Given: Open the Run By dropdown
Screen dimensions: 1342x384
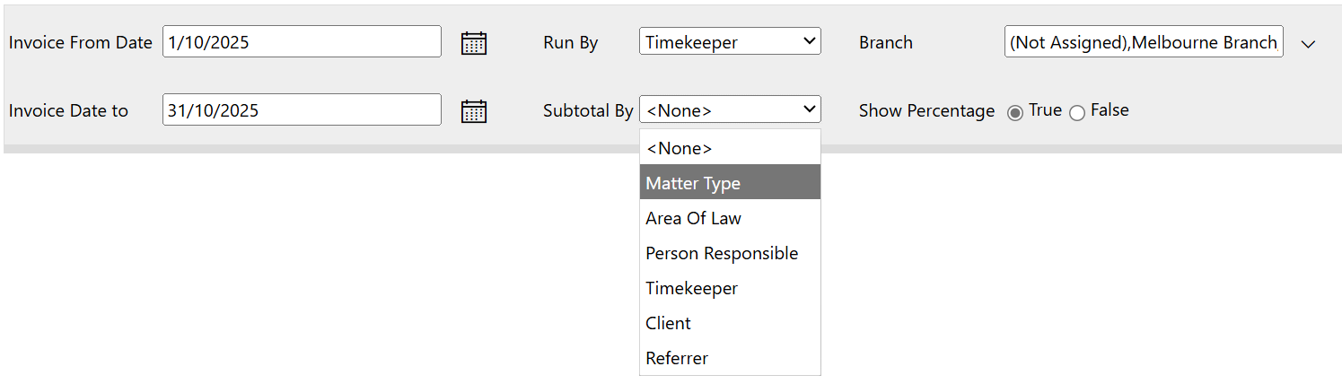Looking at the screenshot, I should pyautogui.click(x=730, y=41).
